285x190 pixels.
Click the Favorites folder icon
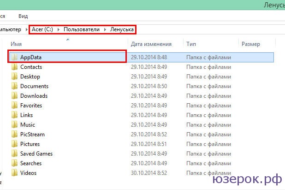pyautogui.click(x=15, y=106)
